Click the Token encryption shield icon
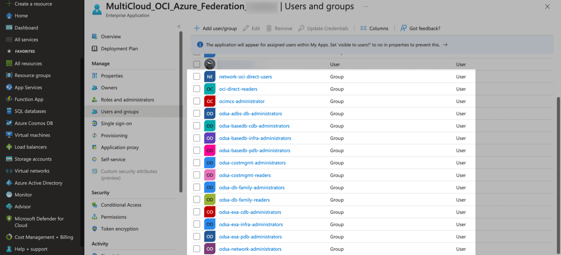 95,229
